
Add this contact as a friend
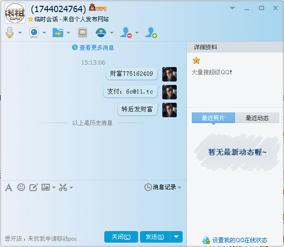click(151, 33)
